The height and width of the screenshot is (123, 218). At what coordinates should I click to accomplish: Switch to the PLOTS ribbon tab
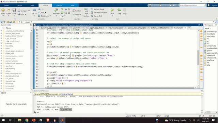(20, 5)
